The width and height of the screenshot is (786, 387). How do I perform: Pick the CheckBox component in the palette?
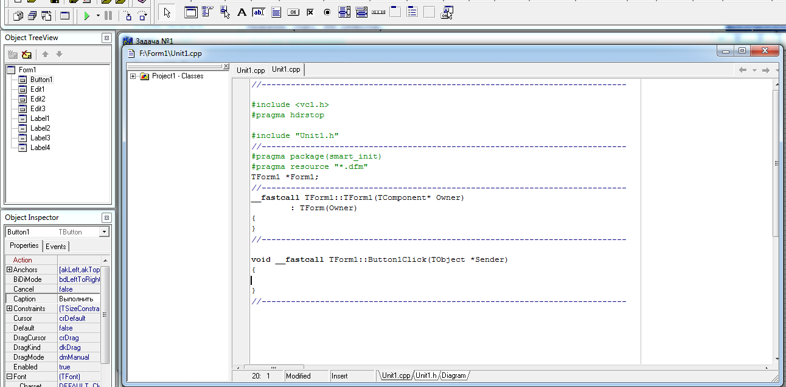pos(310,12)
